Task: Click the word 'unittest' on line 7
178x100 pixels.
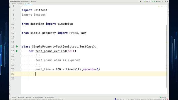Action: point(40,10)
